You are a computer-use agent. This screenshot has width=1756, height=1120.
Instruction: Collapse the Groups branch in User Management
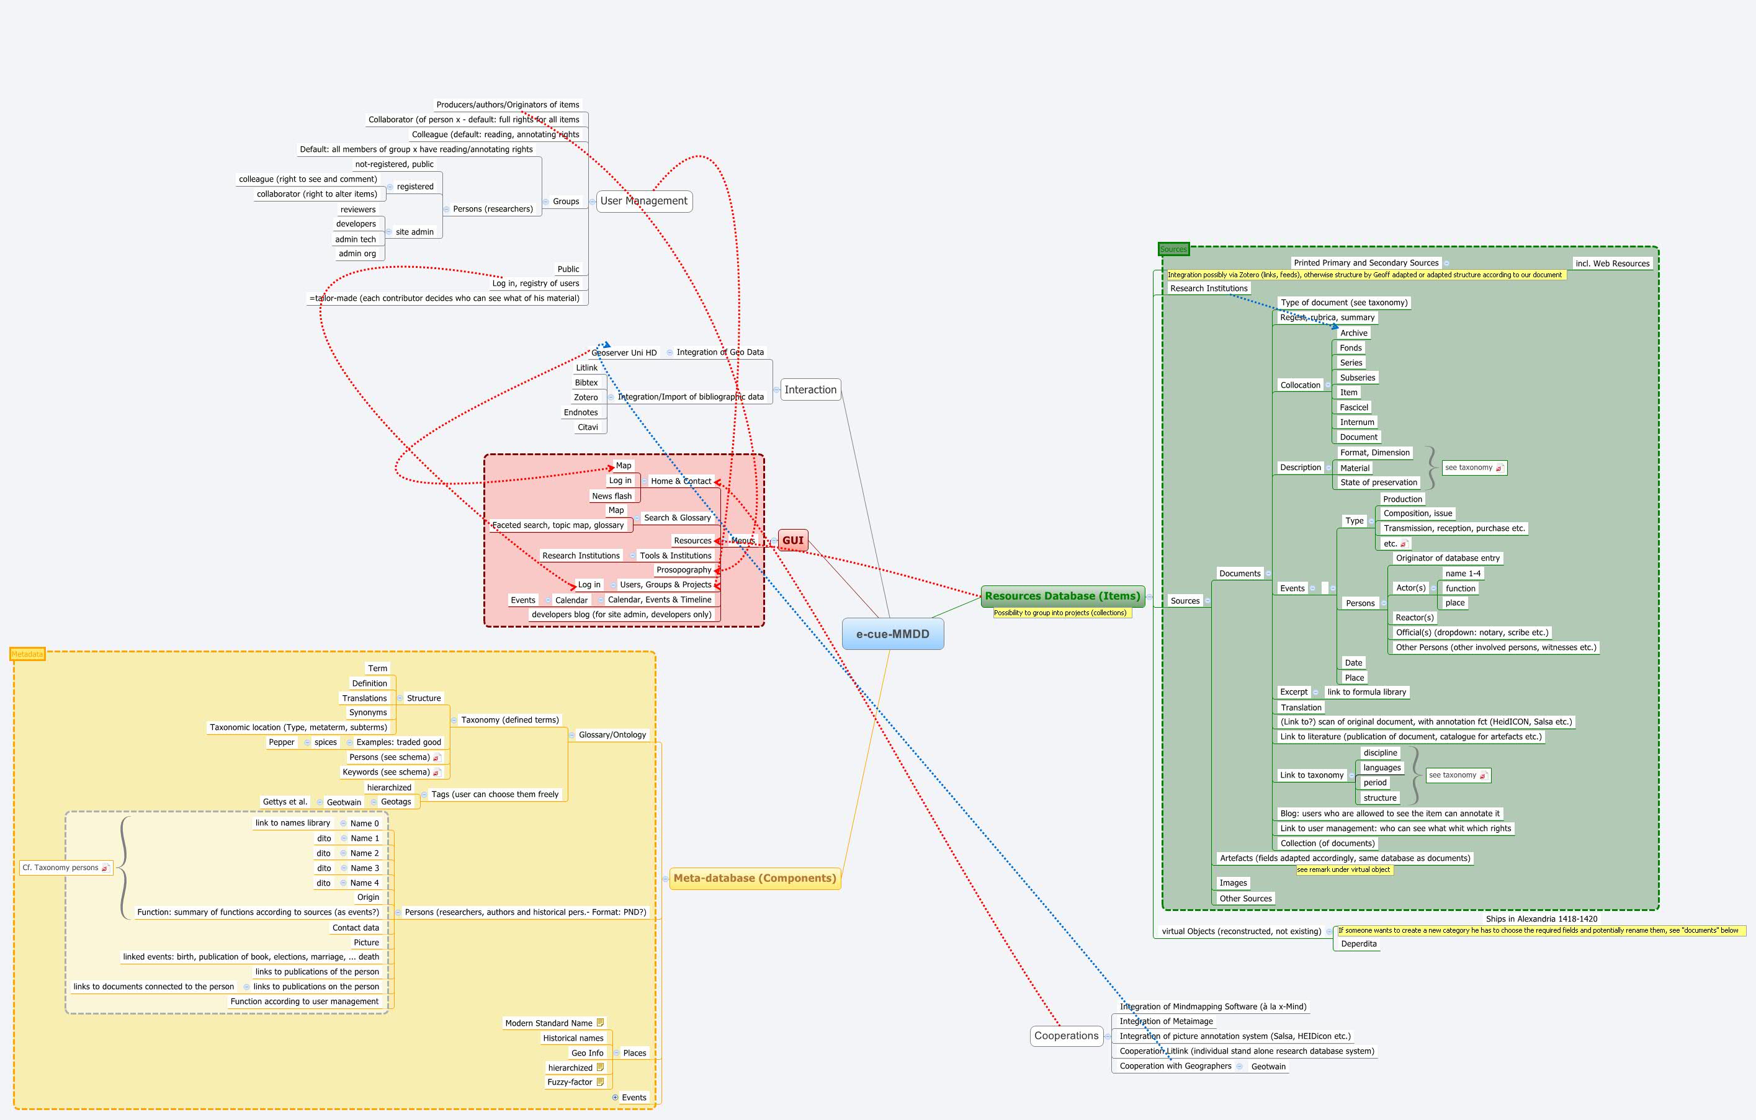click(x=545, y=202)
